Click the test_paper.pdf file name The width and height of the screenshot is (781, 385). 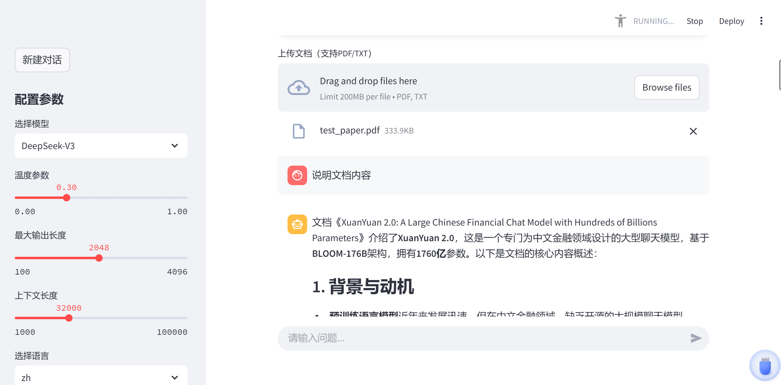click(350, 130)
